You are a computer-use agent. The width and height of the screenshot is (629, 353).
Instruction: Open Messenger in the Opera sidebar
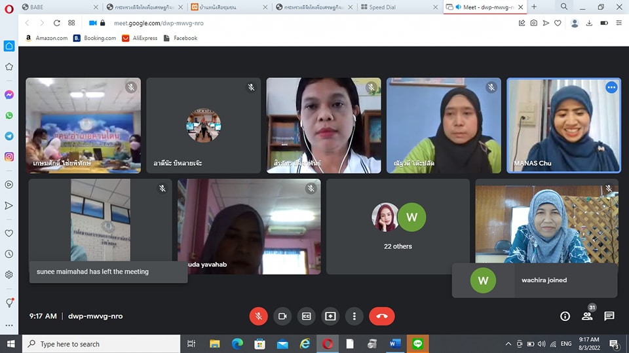[9, 94]
